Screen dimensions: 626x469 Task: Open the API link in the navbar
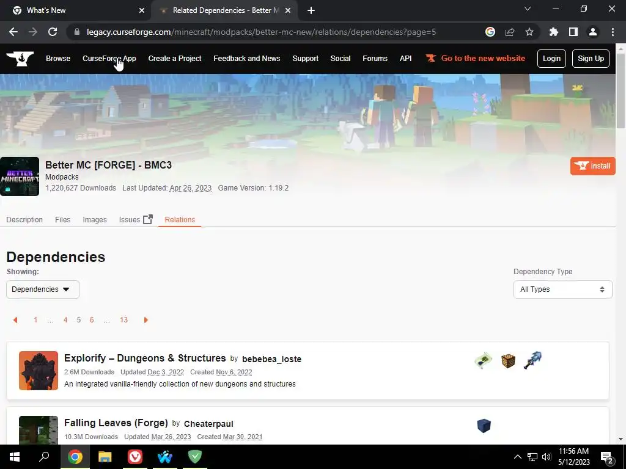pyautogui.click(x=406, y=59)
